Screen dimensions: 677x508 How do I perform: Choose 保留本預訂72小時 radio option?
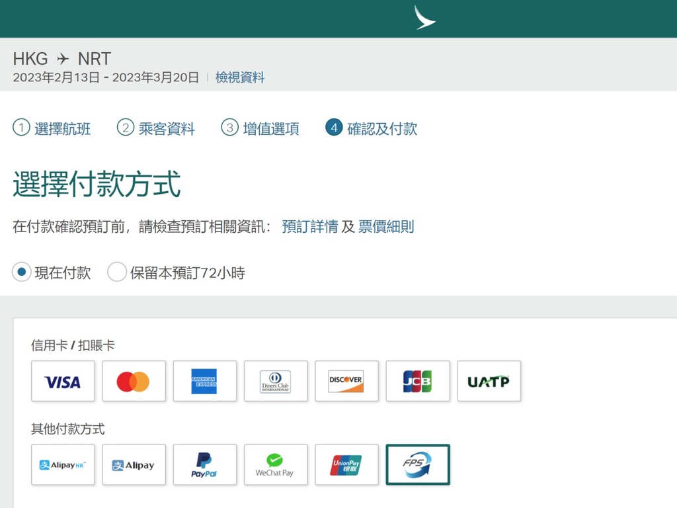117,272
